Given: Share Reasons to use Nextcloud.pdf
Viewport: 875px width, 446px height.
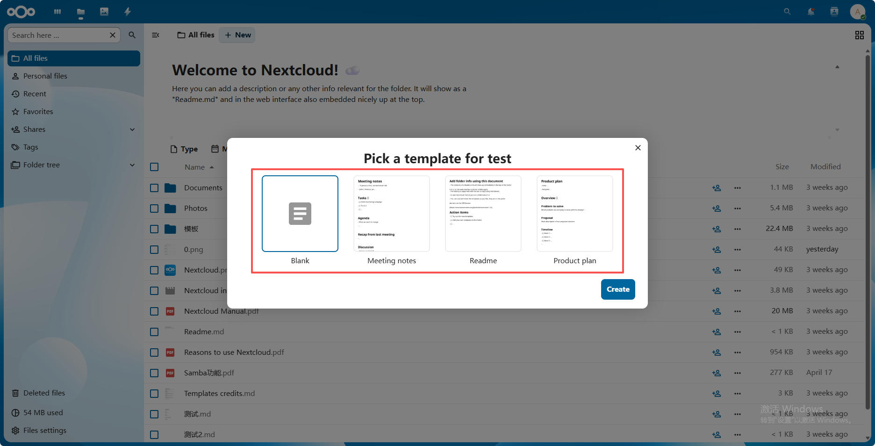Looking at the screenshot, I should [x=717, y=352].
